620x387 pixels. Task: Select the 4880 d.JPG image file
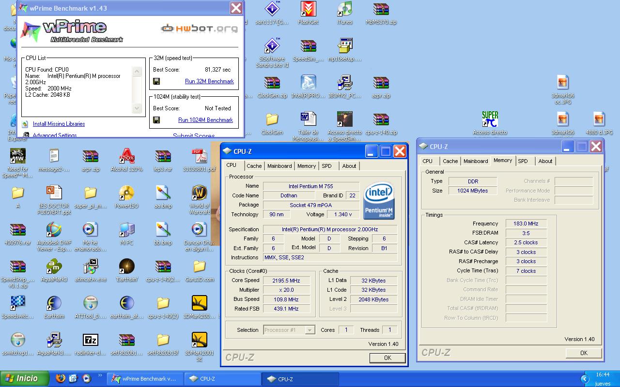pos(599,124)
